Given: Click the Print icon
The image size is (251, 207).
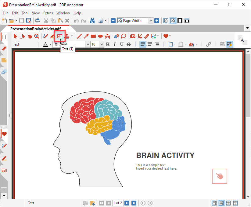Looking at the screenshot, I should tap(38, 20).
